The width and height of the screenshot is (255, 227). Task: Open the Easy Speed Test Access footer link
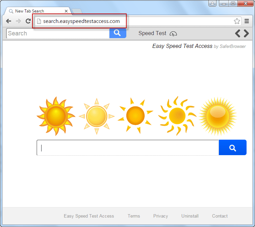(x=89, y=216)
